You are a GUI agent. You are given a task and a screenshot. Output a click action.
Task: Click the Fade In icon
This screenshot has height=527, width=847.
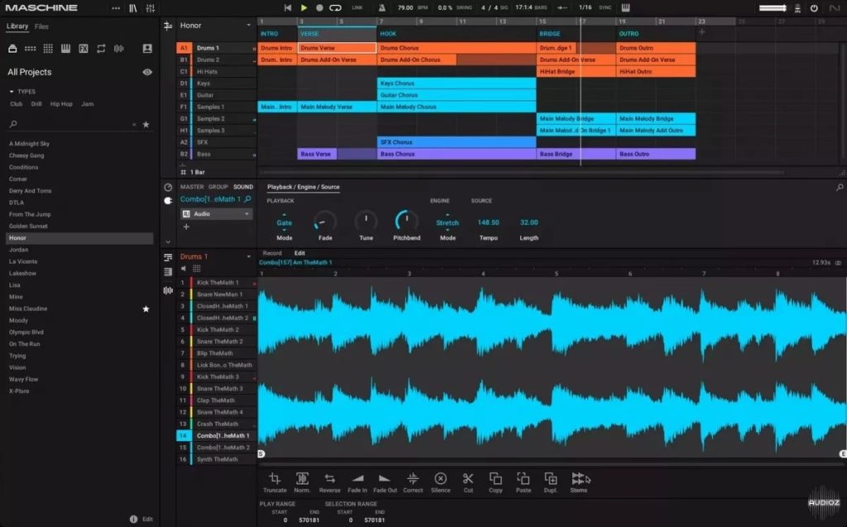(x=357, y=478)
